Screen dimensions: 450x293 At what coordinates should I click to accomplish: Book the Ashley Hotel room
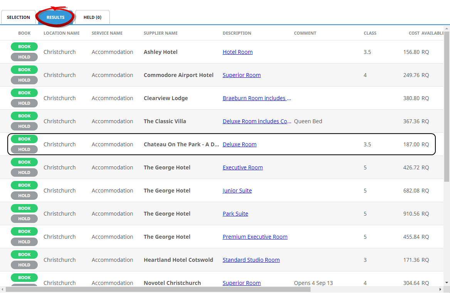point(24,47)
